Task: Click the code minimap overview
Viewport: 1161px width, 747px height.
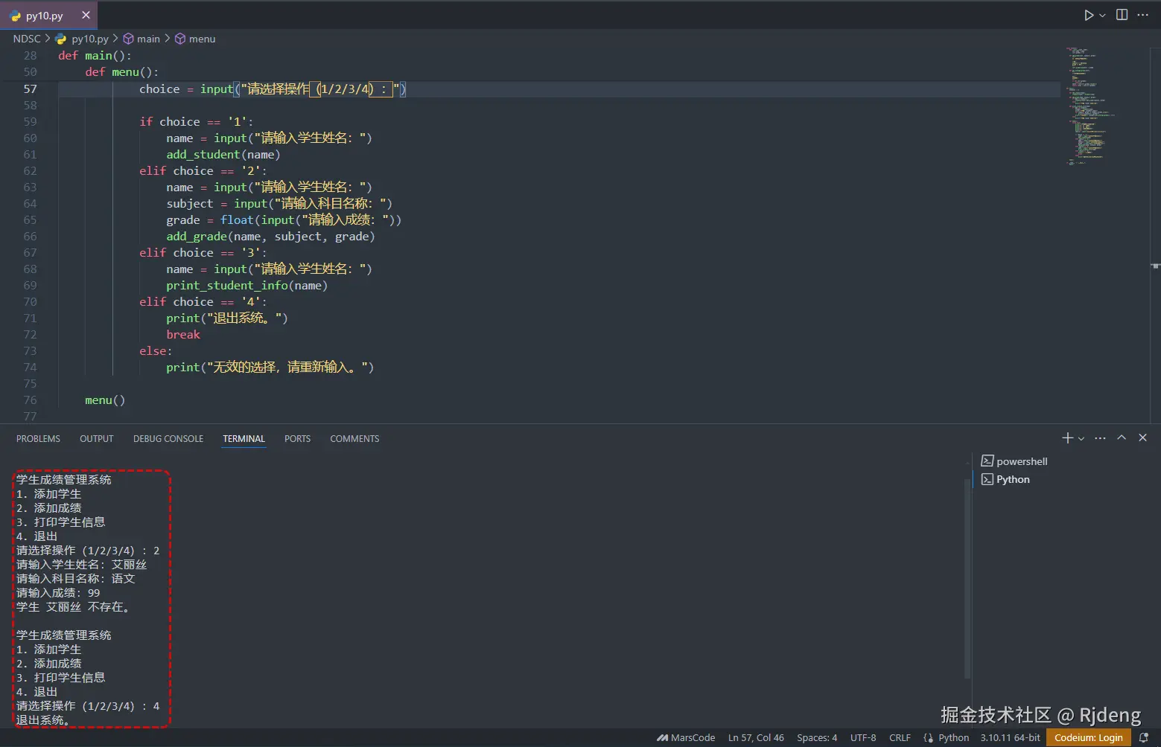Action: point(1087,104)
